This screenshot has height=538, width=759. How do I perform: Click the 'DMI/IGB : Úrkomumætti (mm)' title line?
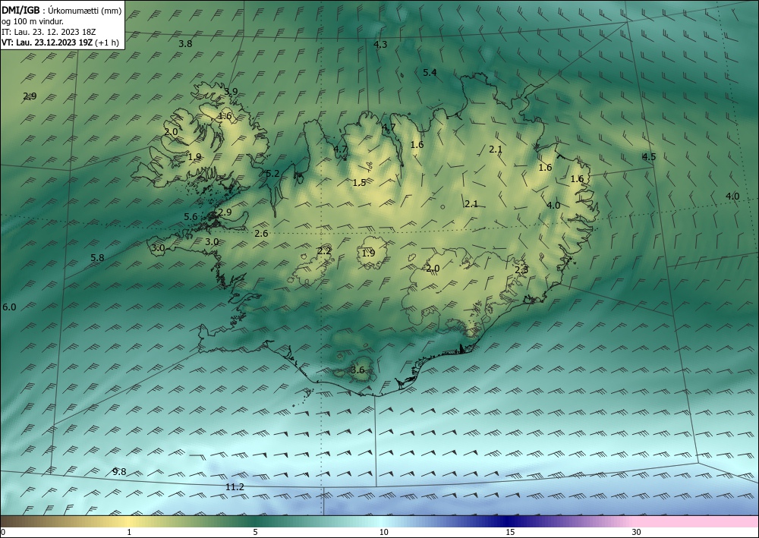point(61,11)
